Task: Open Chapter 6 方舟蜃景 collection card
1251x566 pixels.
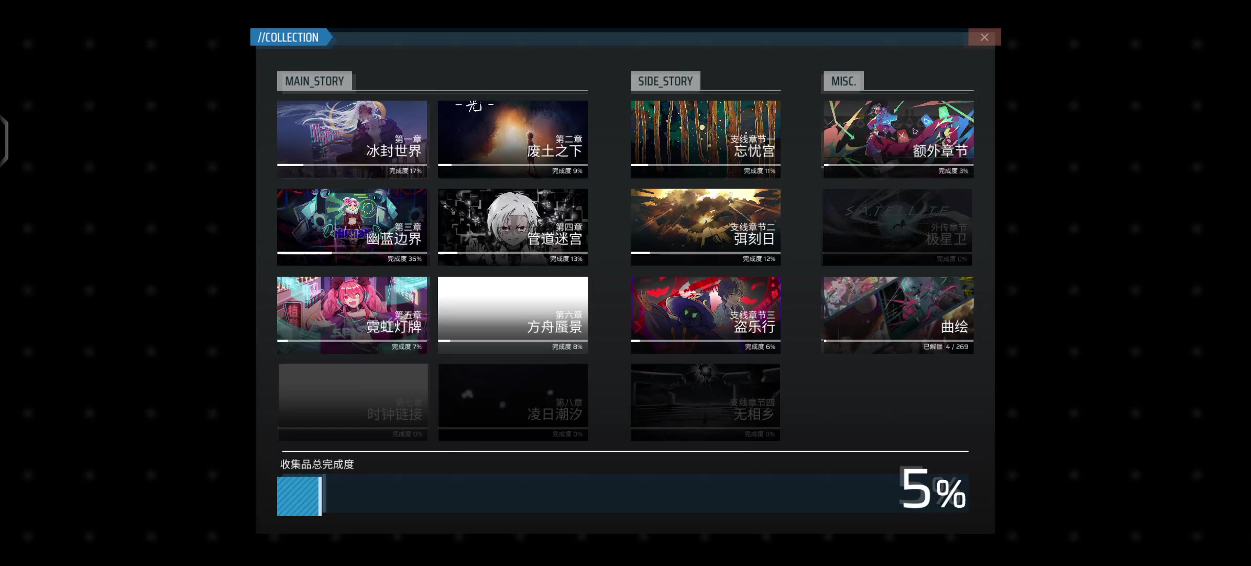Action: coord(513,315)
